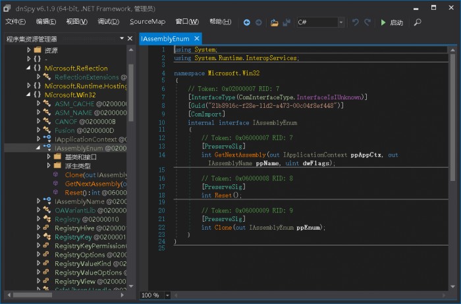Click the 启动 start button label
The image size is (461, 304).
tap(396, 22)
